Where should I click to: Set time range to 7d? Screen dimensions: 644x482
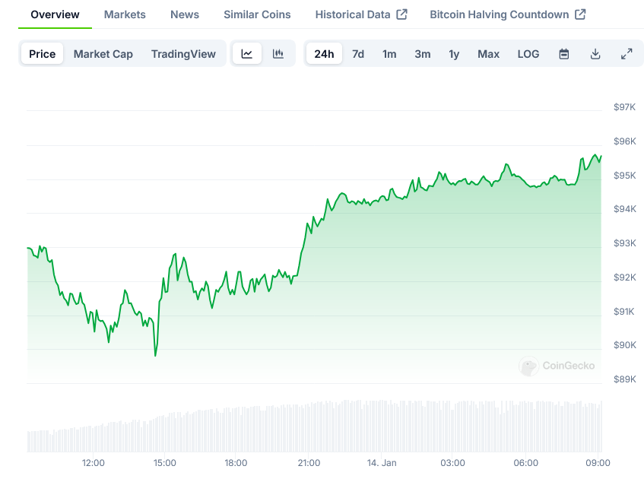pyautogui.click(x=358, y=54)
